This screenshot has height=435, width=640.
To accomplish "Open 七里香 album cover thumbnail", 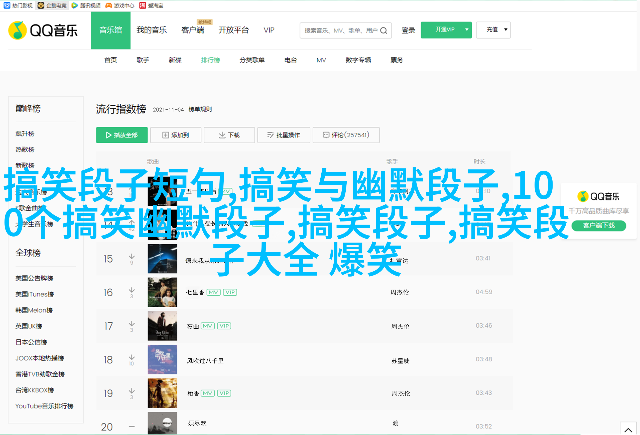I will pyautogui.click(x=162, y=292).
